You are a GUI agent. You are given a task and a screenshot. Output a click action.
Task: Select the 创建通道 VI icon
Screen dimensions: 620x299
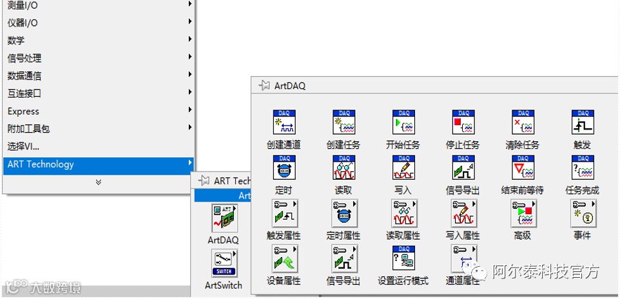pos(284,122)
